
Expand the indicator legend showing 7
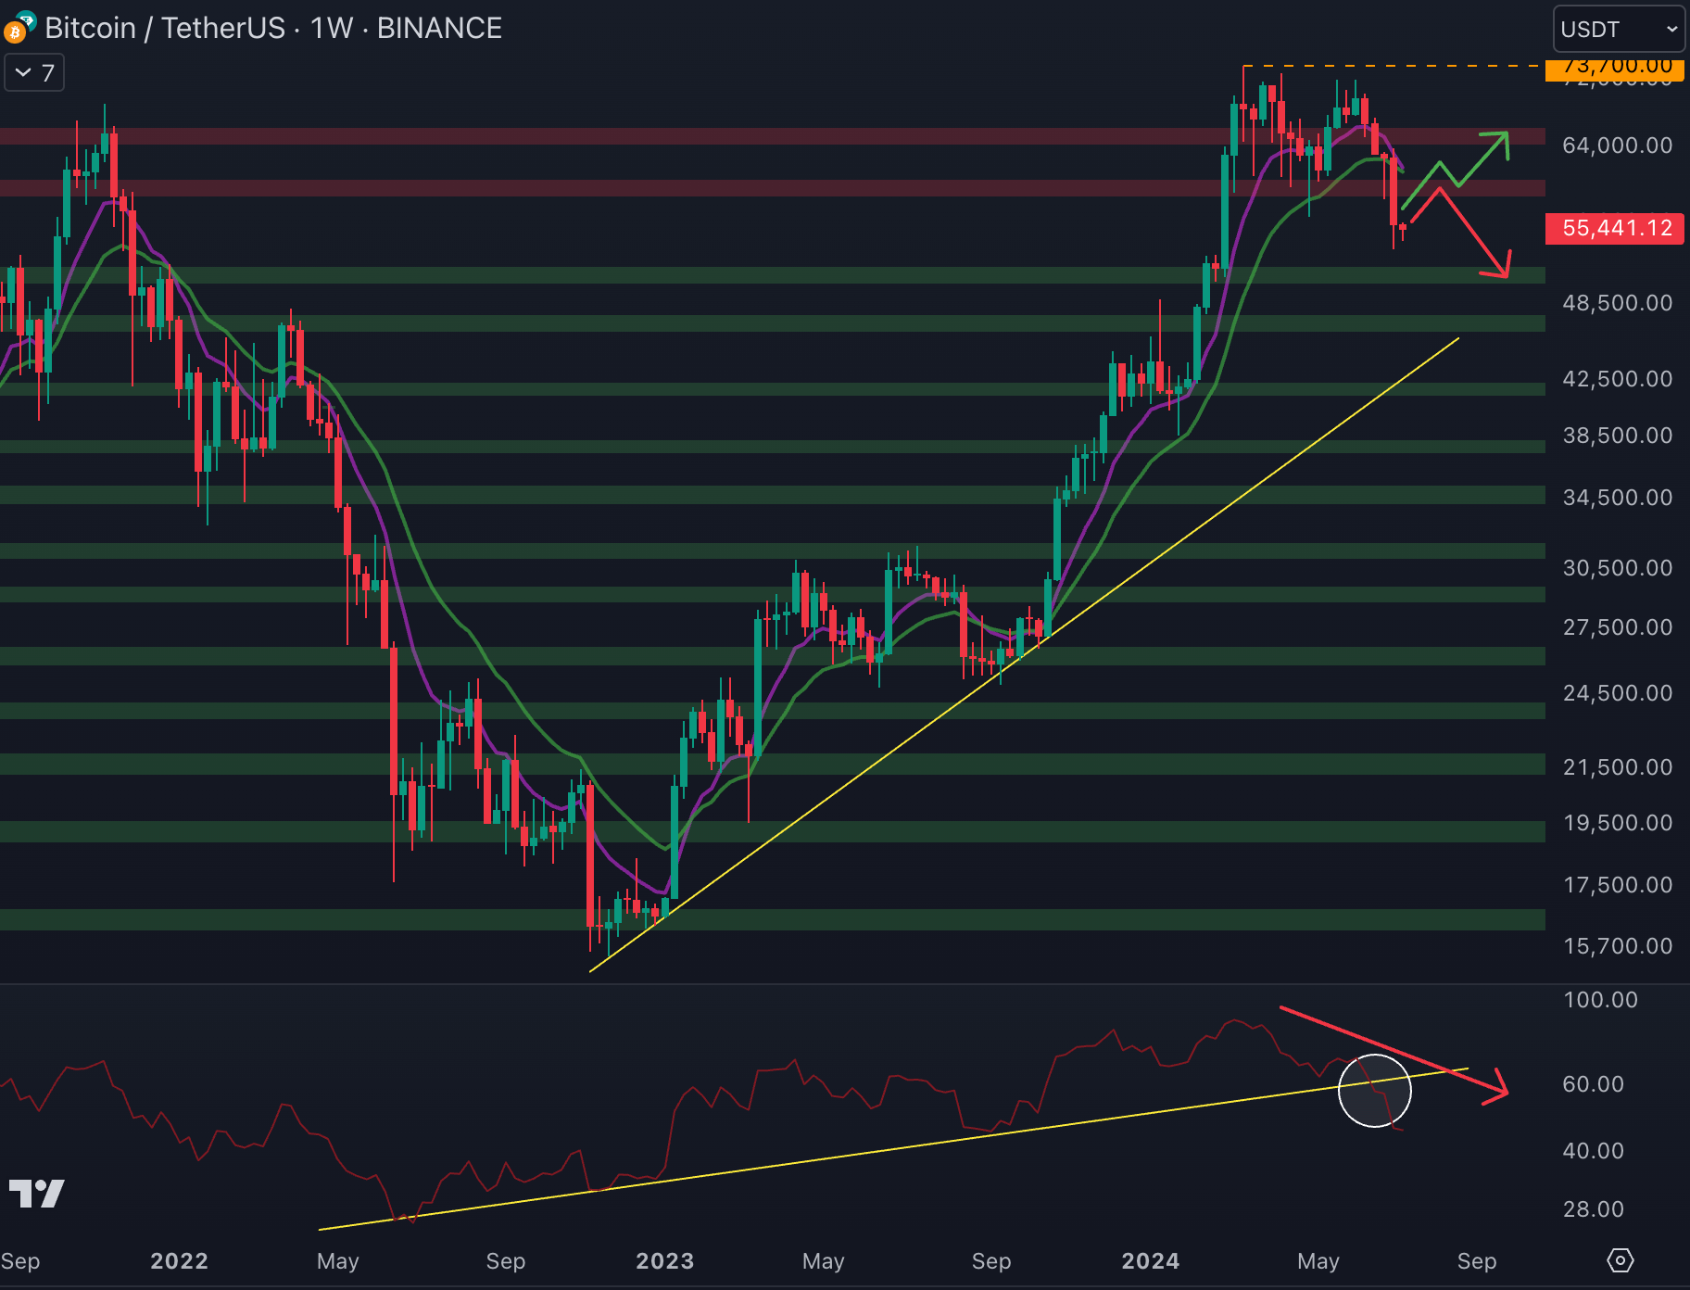[x=34, y=73]
